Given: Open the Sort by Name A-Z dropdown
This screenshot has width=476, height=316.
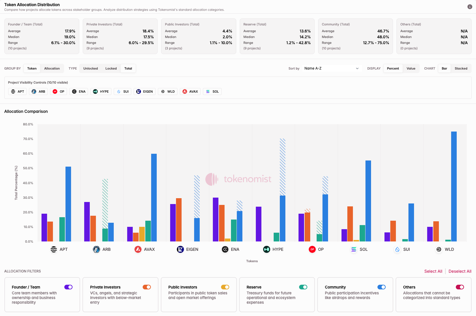Looking at the screenshot, I should [332, 68].
